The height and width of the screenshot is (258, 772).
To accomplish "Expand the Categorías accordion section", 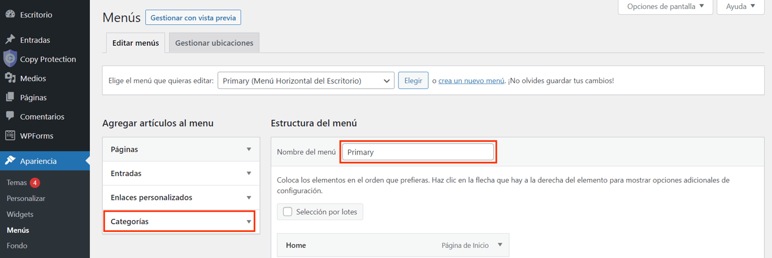I will pos(181,222).
